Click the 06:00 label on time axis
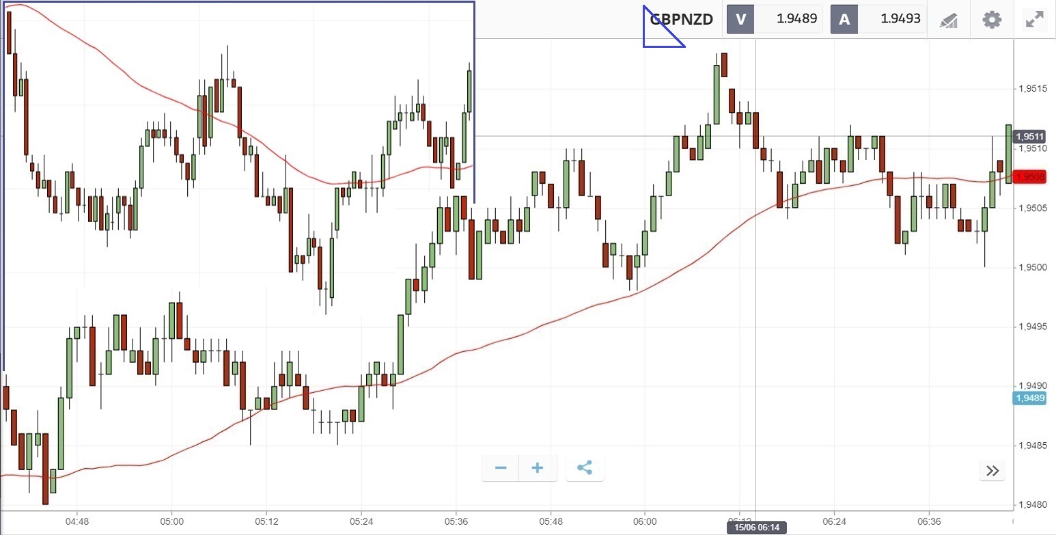This screenshot has width=1056, height=535. pos(645,521)
